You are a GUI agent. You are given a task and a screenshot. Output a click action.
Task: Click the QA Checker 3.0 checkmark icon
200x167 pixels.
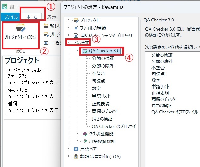pos(85,51)
